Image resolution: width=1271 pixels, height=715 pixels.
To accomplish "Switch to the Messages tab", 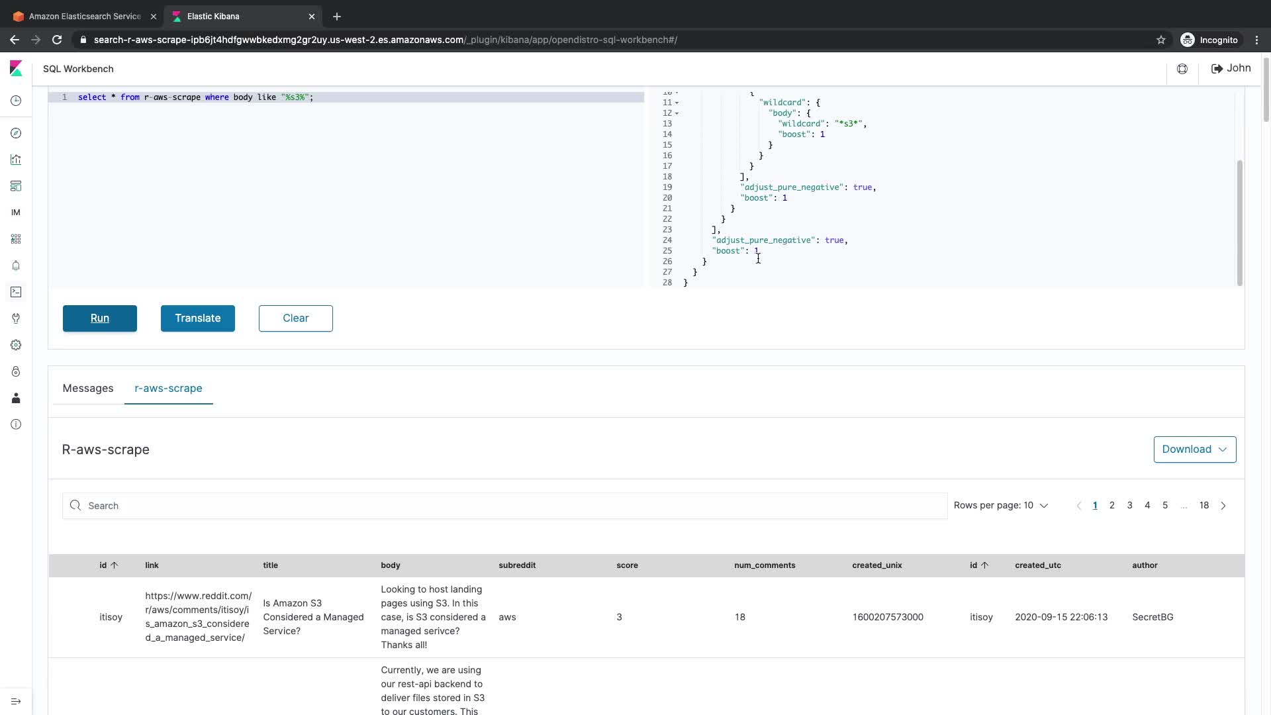I will [88, 389].
